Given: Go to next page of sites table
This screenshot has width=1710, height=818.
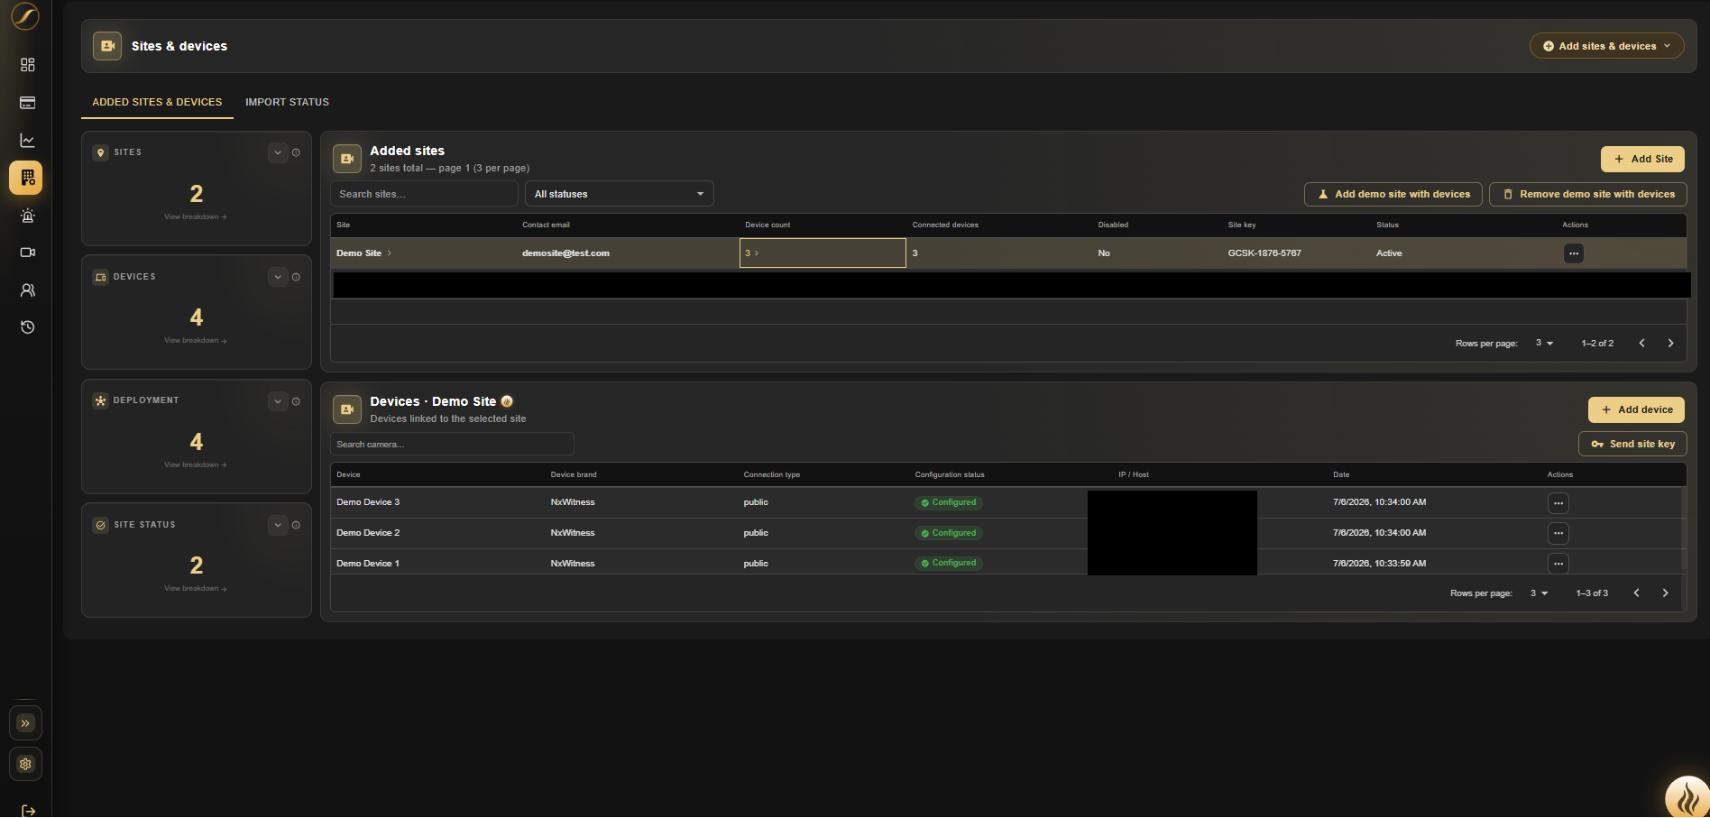Looking at the screenshot, I should [x=1670, y=343].
